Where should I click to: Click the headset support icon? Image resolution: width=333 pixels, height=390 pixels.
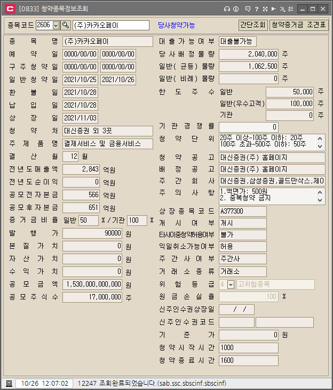pos(227,9)
